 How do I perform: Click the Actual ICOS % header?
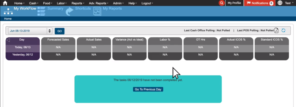[236, 40]
